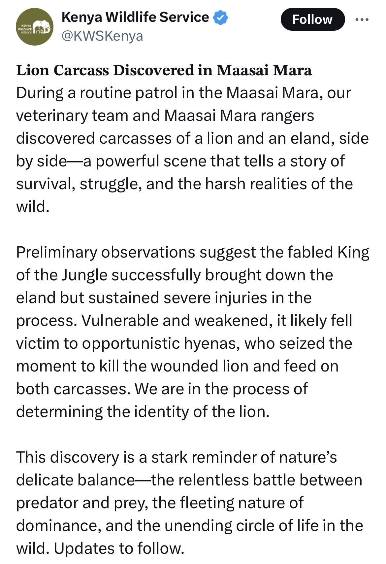Viewport: 386px width, 564px height.
Task: Select the bold headline Lion Carcass Discovered
Action: click(164, 70)
